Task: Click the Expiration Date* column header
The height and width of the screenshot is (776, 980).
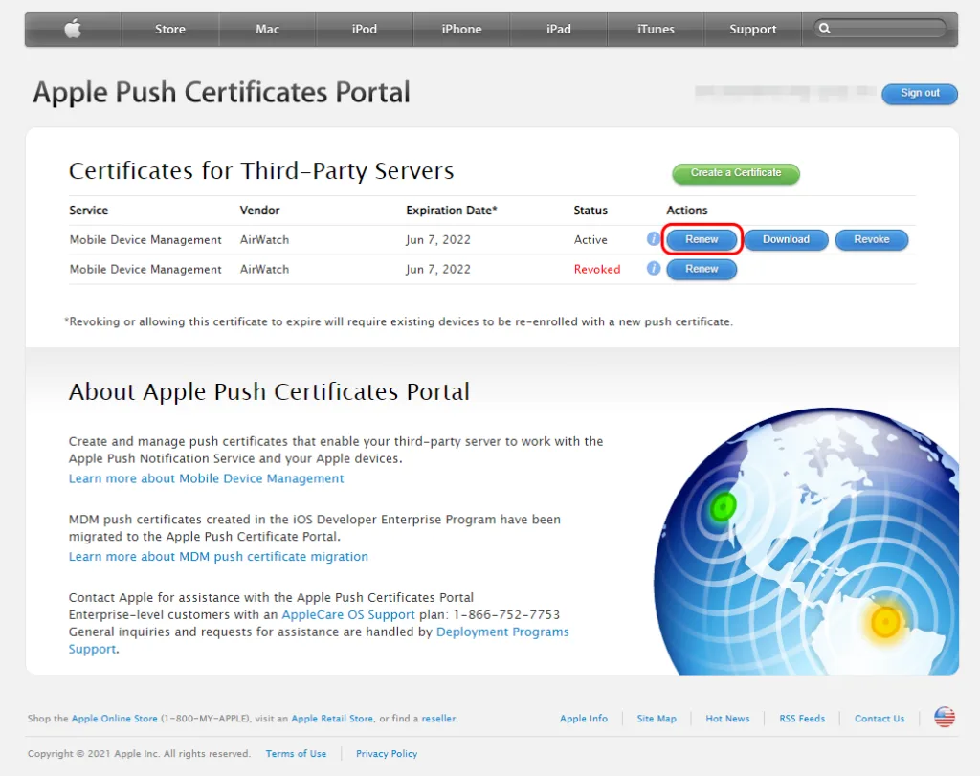Action: 452,211
